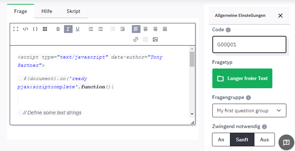Select Sanft for mandatory setting
Image resolution: width=295 pixels, height=151 pixels.
(x=242, y=140)
